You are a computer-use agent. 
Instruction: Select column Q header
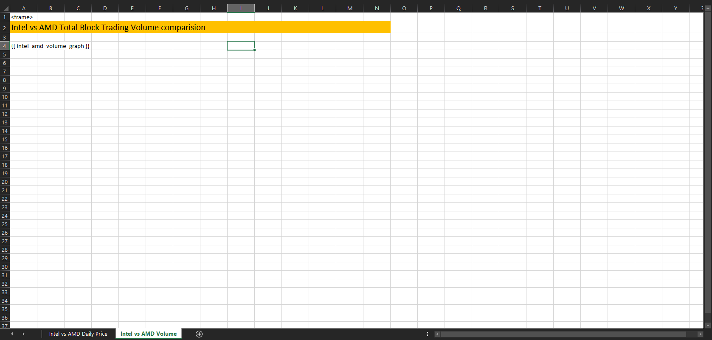[x=458, y=8]
